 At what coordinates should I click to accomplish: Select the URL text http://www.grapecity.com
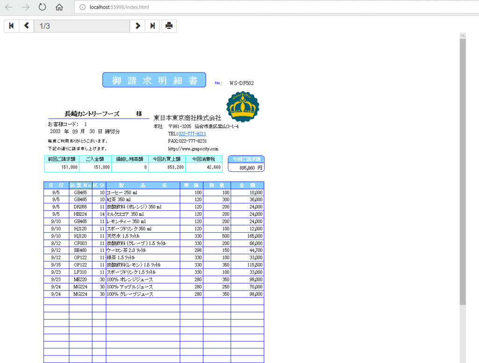tap(193, 149)
